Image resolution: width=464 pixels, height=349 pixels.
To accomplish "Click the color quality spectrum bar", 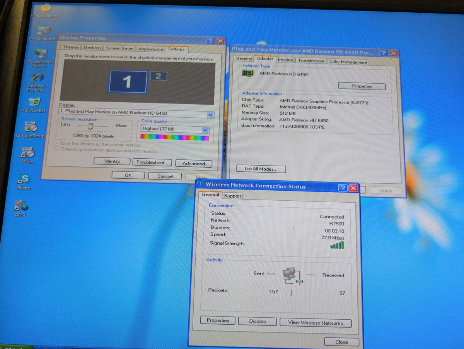I will pos(174,137).
